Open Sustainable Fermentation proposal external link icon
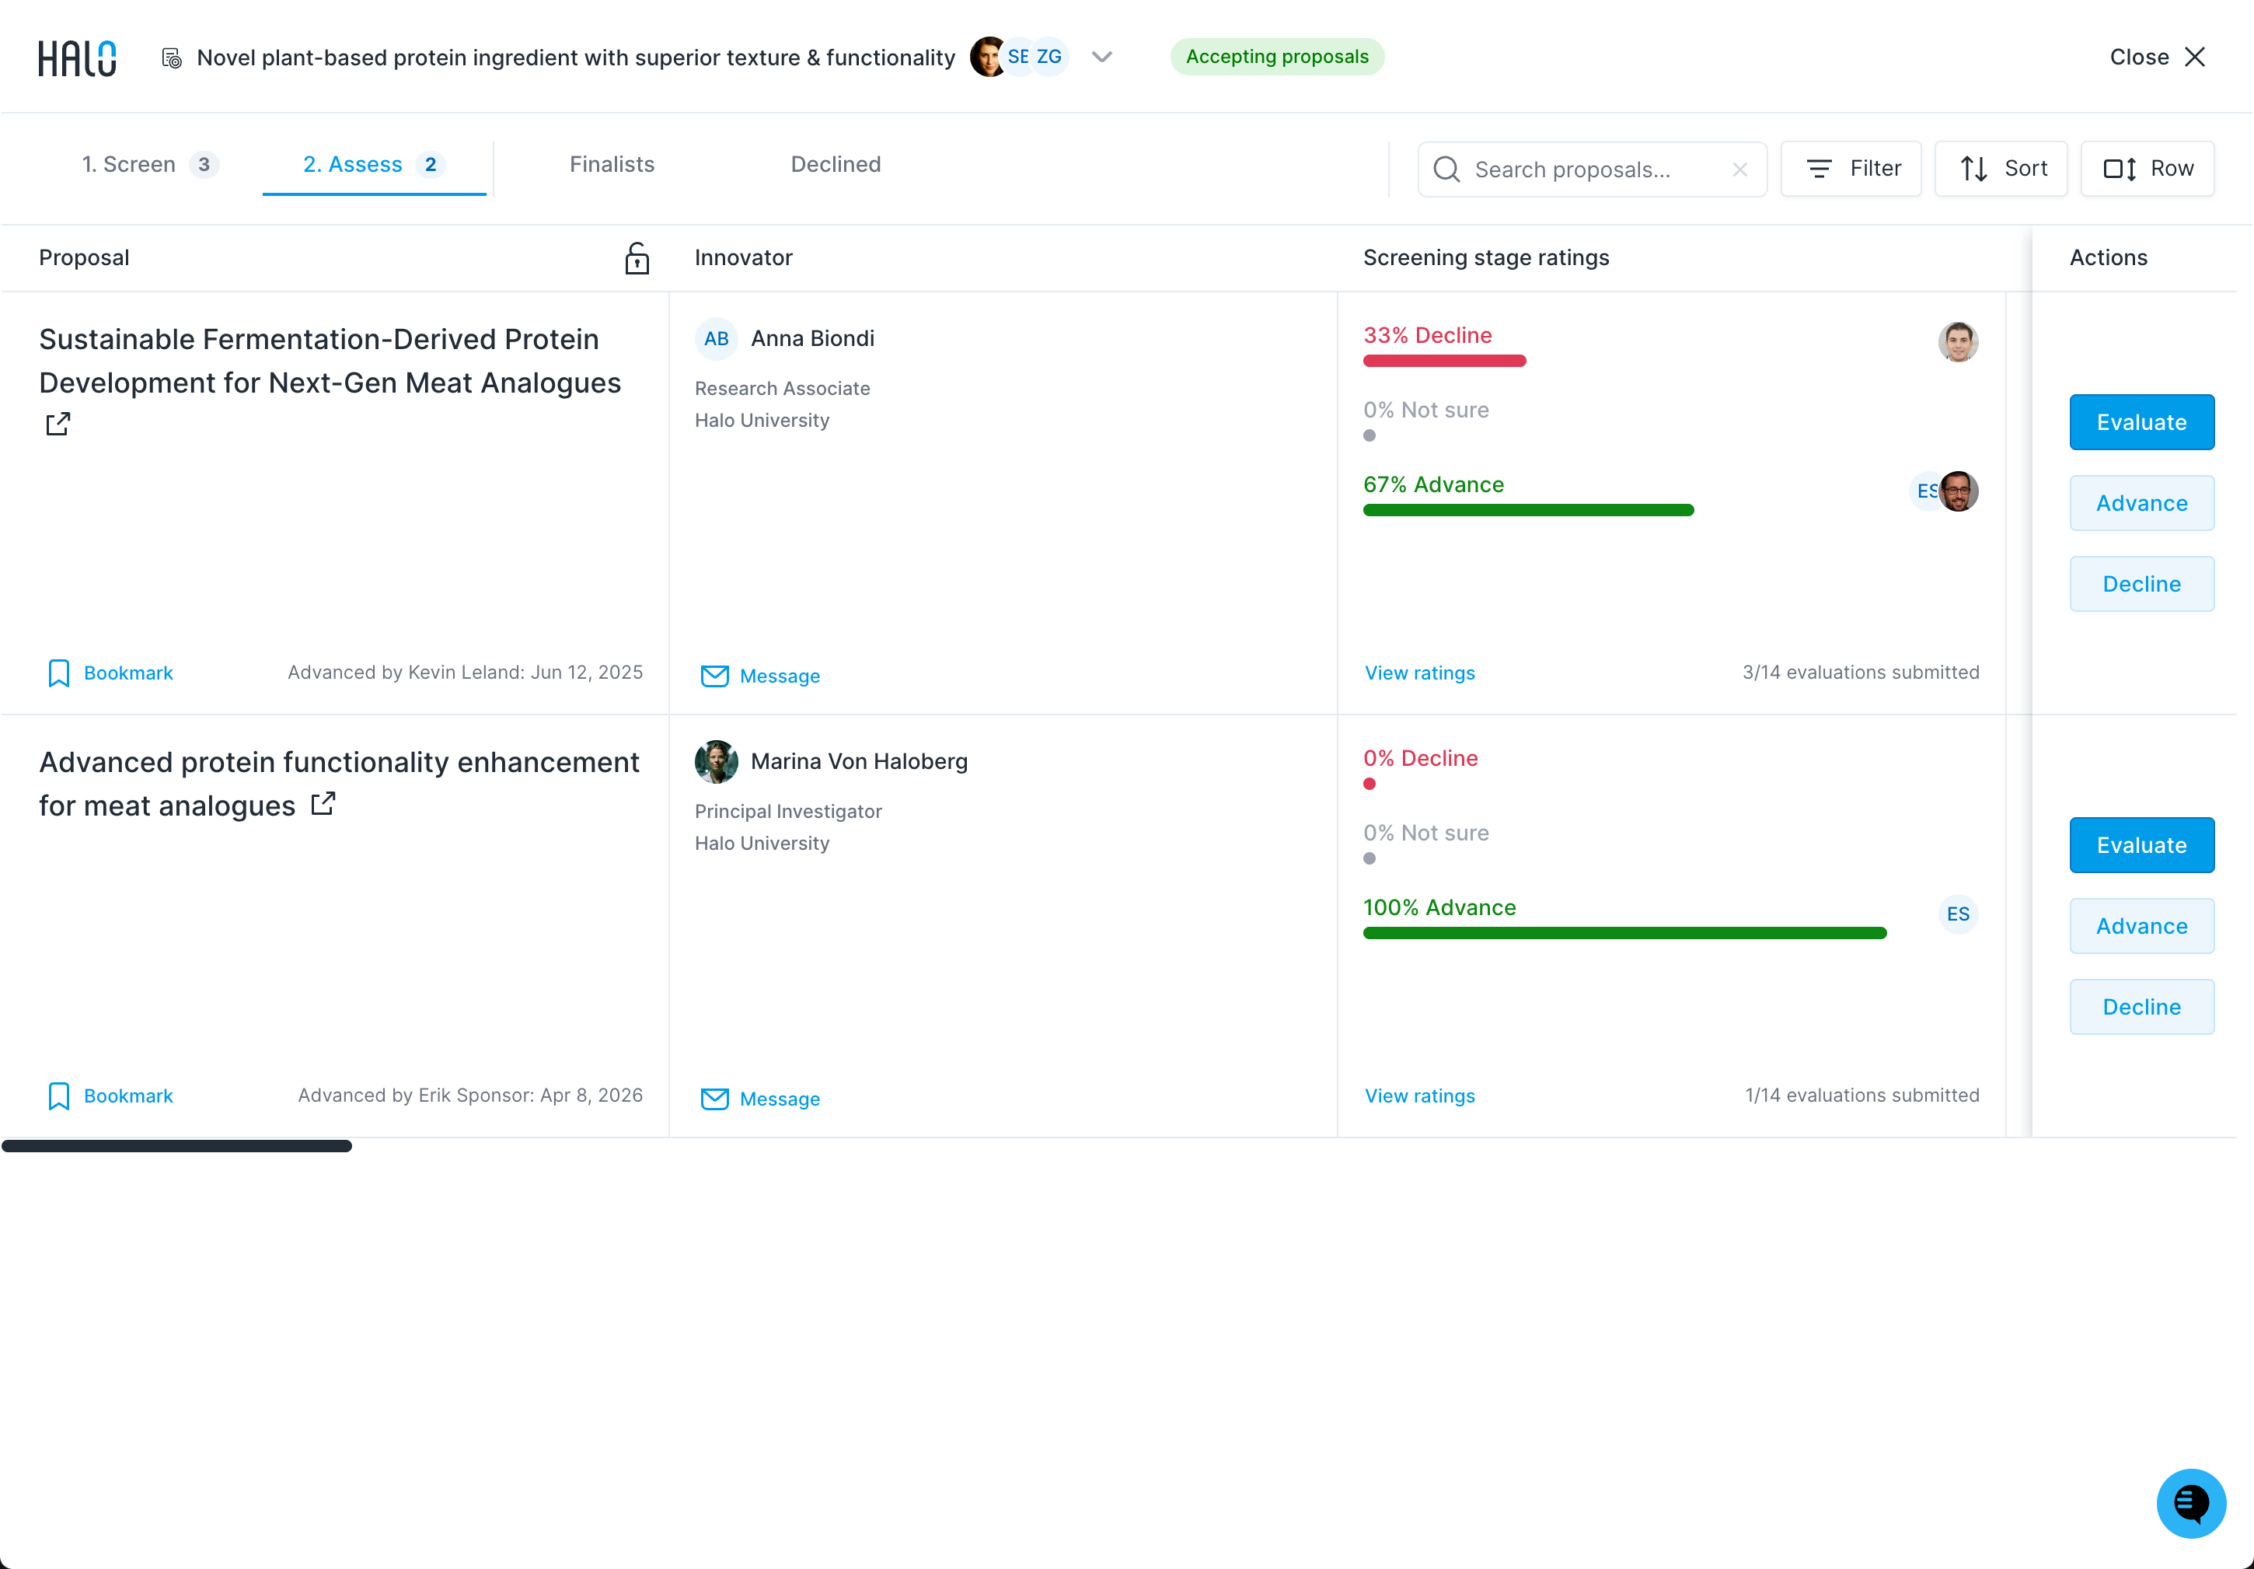Viewport: 2254px width, 1569px height. point(58,423)
